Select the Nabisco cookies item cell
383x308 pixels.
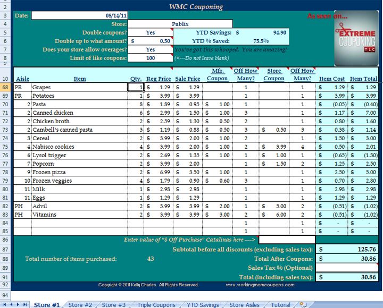pos(80,147)
